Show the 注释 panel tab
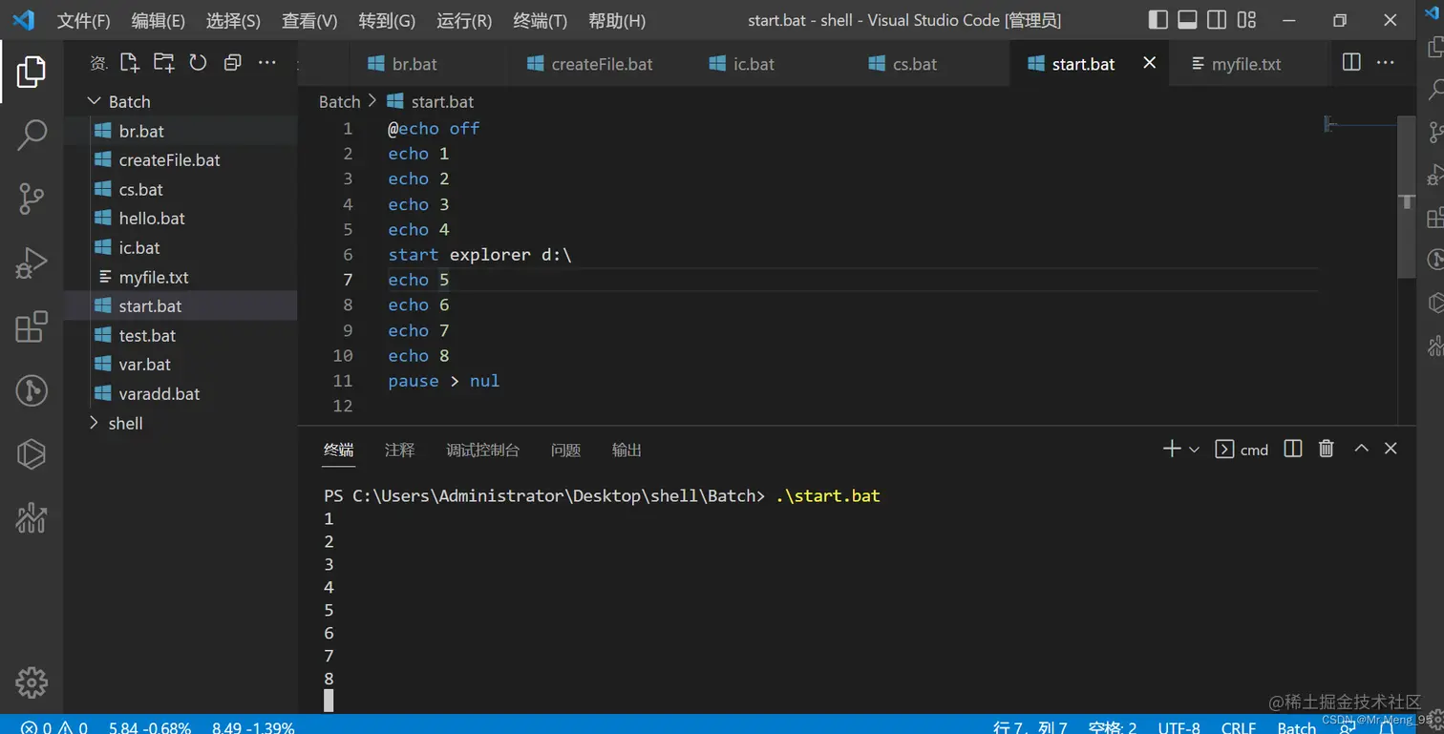1444x734 pixels. (399, 450)
